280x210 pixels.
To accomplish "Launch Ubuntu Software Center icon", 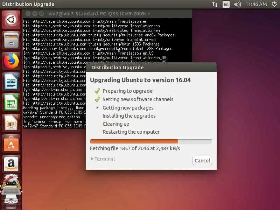I will pos(11,143).
